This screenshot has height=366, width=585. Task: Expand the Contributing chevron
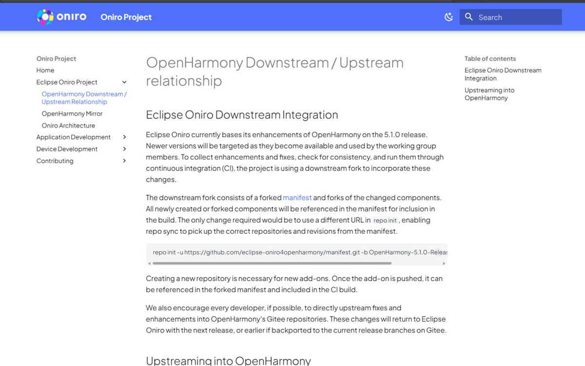click(124, 161)
